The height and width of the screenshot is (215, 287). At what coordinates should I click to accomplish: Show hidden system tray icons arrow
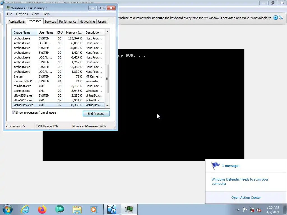click(238, 210)
